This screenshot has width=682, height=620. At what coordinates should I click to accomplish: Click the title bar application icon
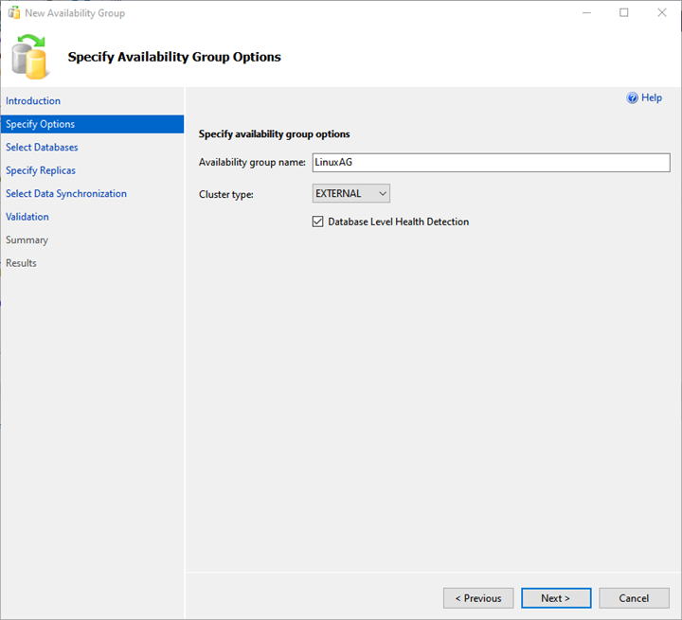[14, 13]
